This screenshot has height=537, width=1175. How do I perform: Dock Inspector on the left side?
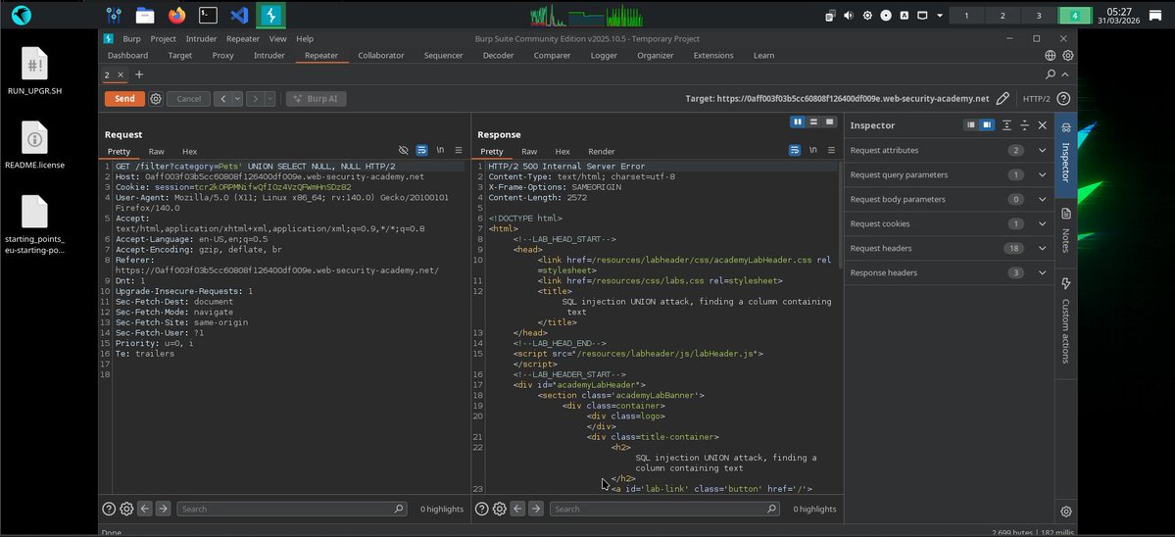tap(971, 125)
